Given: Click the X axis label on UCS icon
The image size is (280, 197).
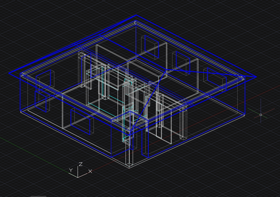Looking at the screenshot, I should click(90, 171).
